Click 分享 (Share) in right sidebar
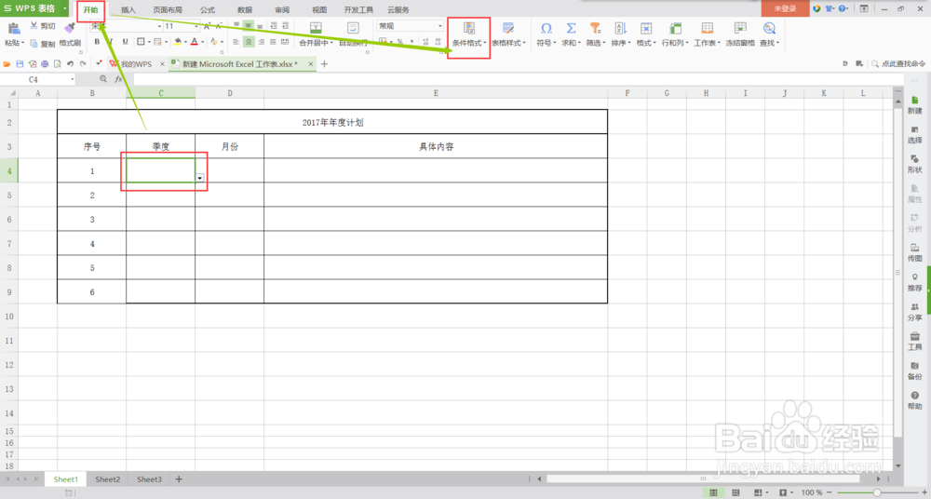The width and height of the screenshot is (931, 499). pyautogui.click(x=914, y=312)
